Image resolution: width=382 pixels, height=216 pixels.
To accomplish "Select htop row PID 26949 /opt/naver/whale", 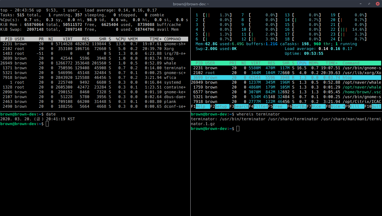I will (x=286, y=82).
